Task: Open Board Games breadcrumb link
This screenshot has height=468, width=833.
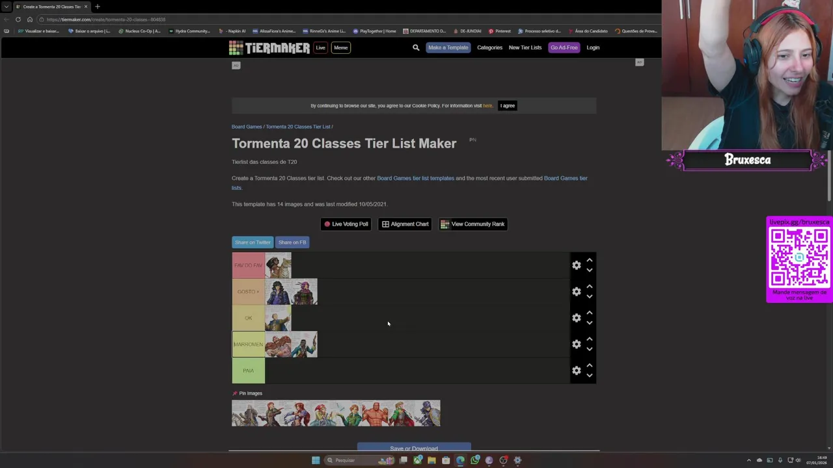Action: click(247, 127)
